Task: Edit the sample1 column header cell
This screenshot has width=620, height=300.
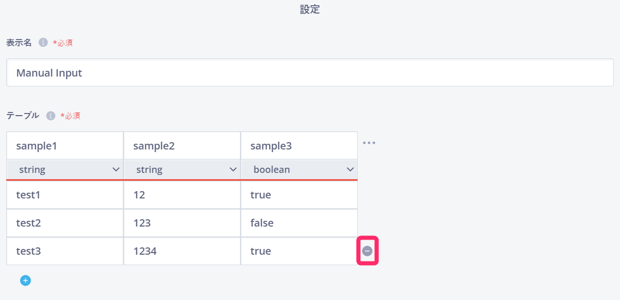Action: [x=65, y=146]
